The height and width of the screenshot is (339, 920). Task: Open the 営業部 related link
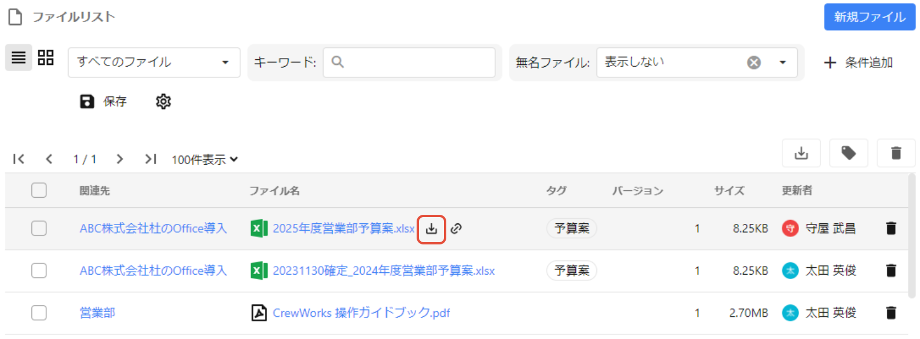(x=97, y=313)
